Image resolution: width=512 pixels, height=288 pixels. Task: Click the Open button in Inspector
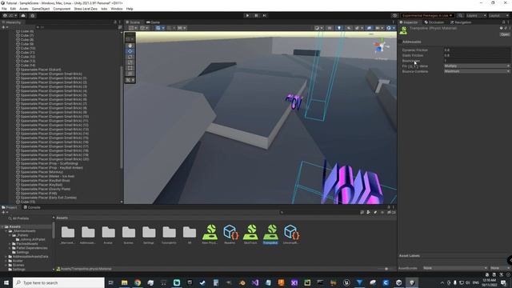pyautogui.click(x=505, y=34)
